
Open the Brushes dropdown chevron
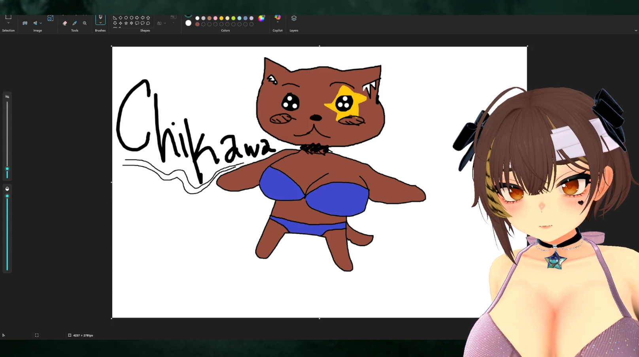click(100, 23)
